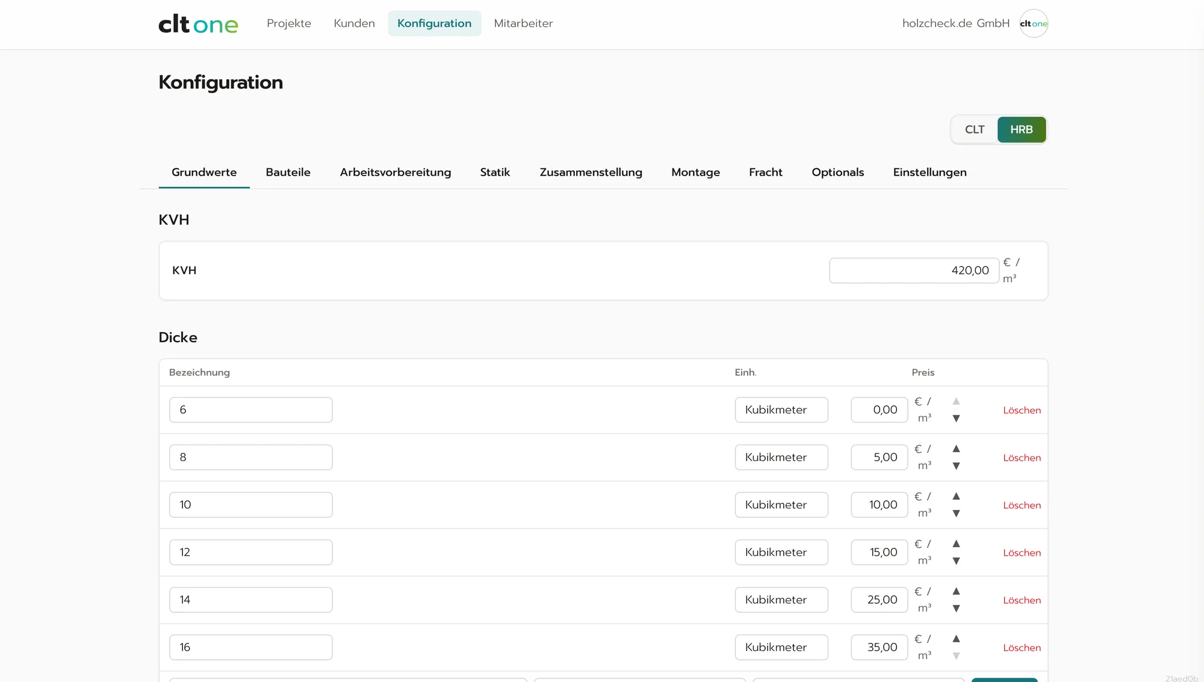1204x682 pixels.
Task: Delete thickness row 8 via Löschen
Action: point(1022,458)
